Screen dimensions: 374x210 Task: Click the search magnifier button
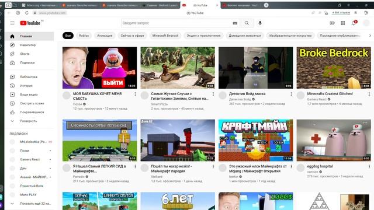point(247,23)
